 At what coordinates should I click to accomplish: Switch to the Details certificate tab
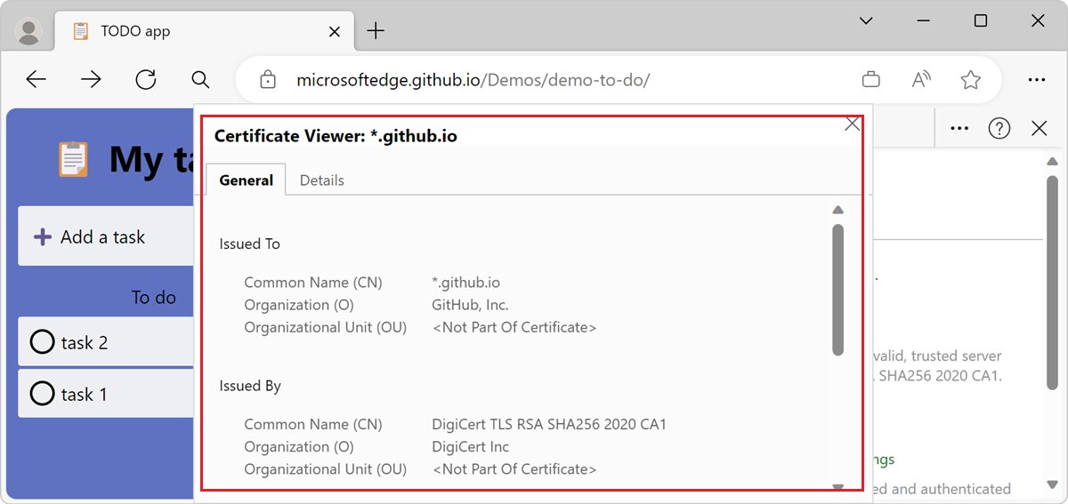pos(321,180)
